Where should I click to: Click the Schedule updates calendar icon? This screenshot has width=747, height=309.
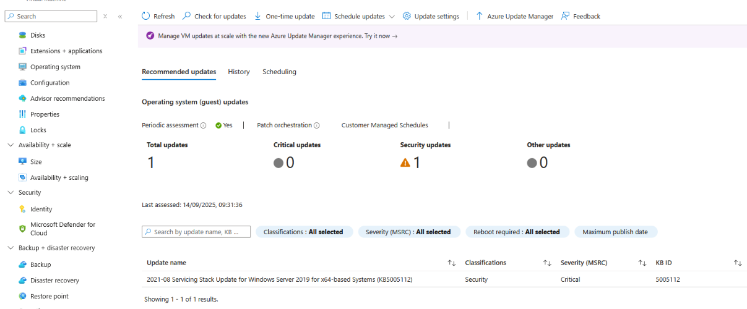pyautogui.click(x=327, y=16)
